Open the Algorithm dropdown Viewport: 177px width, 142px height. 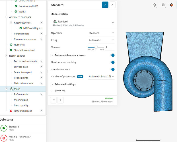101,33
